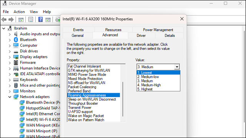Switch to the Resources tab

coord(113,30)
